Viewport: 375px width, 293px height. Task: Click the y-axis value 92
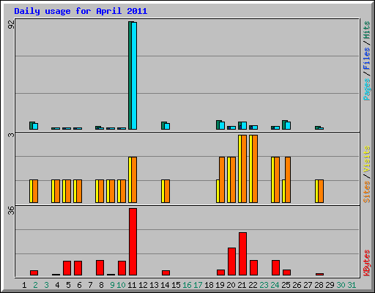pos(11,24)
